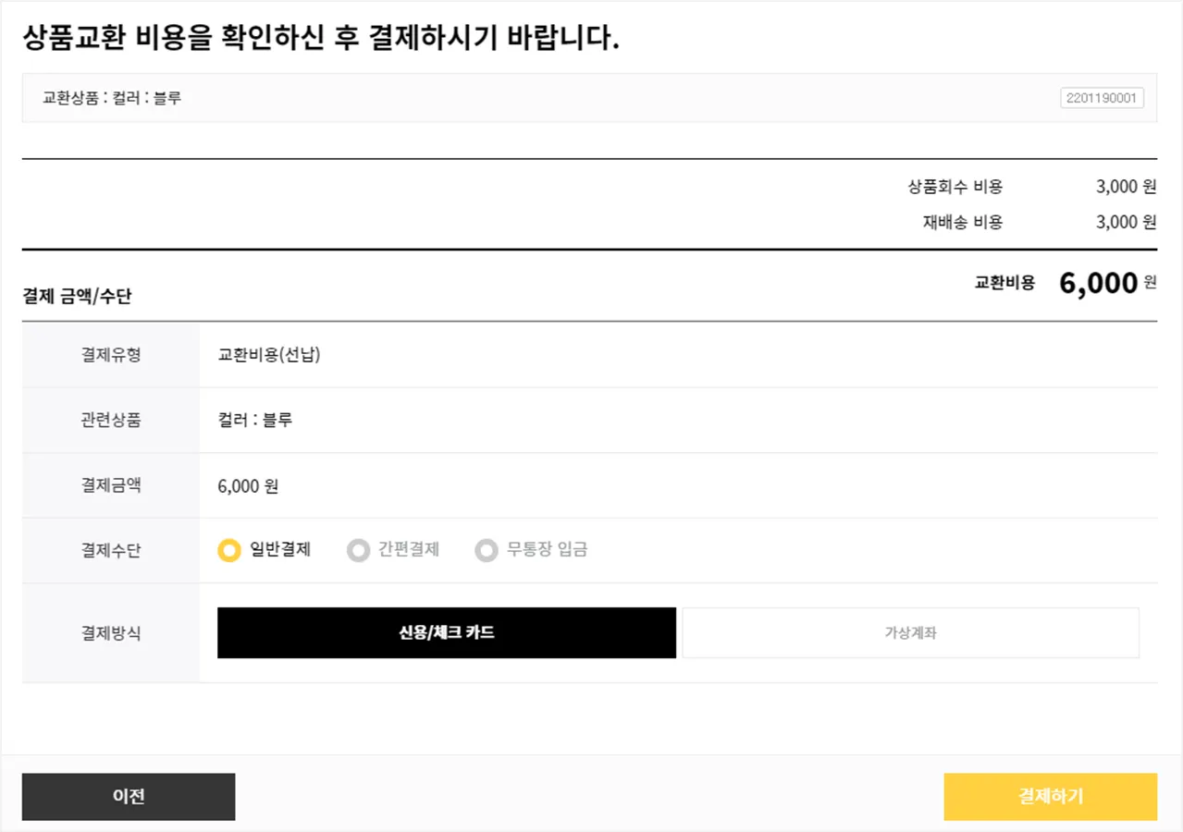The width and height of the screenshot is (1183, 832).
Task: Click the 결제수단 row label
Action: (x=111, y=551)
